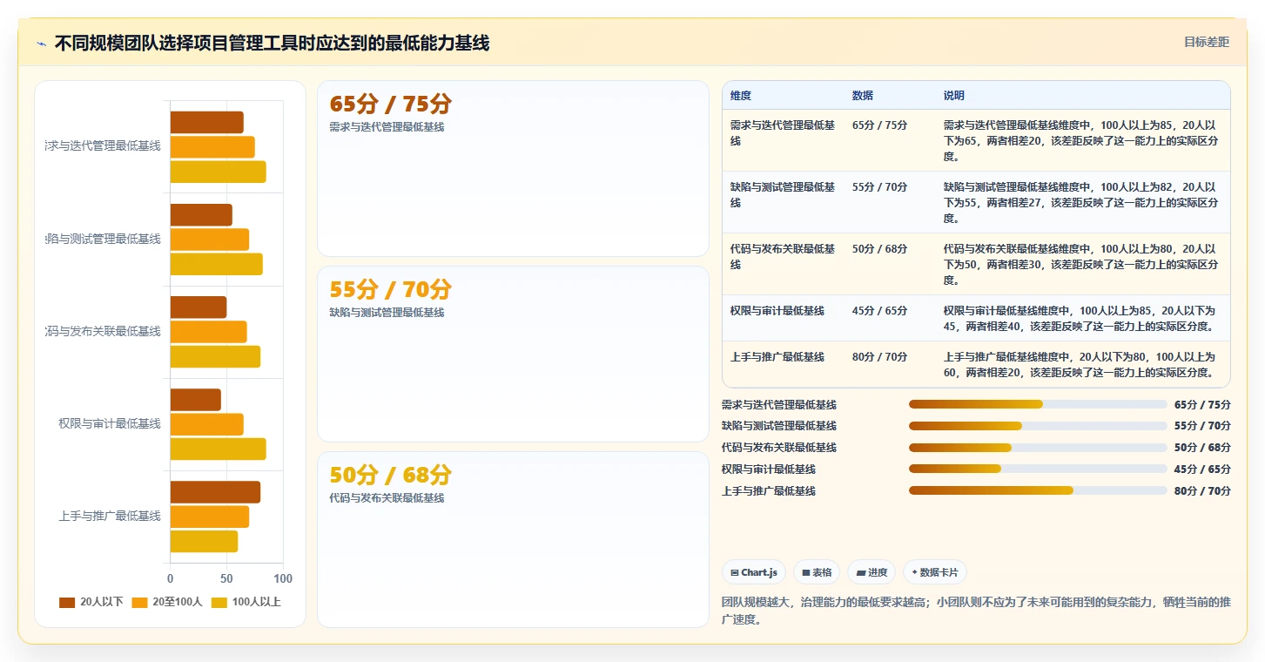Click the 20人以下 bar for 上手与推广

click(215, 492)
